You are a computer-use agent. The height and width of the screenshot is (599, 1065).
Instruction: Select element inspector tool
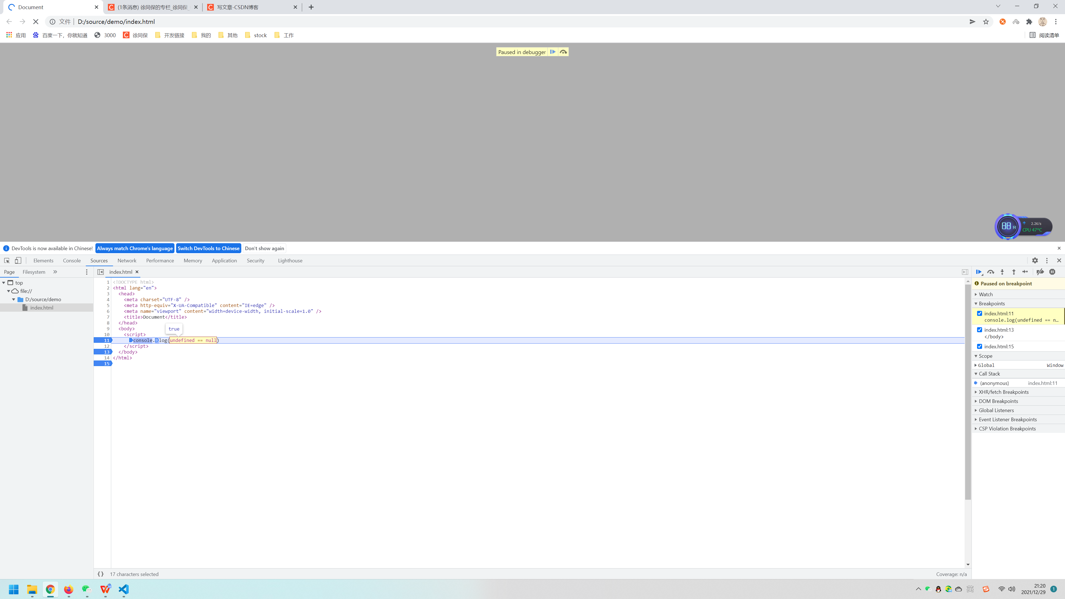click(7, 260)
